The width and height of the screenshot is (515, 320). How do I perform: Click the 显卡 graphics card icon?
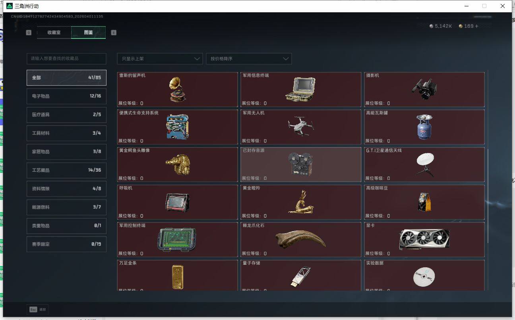click(424, 240)
